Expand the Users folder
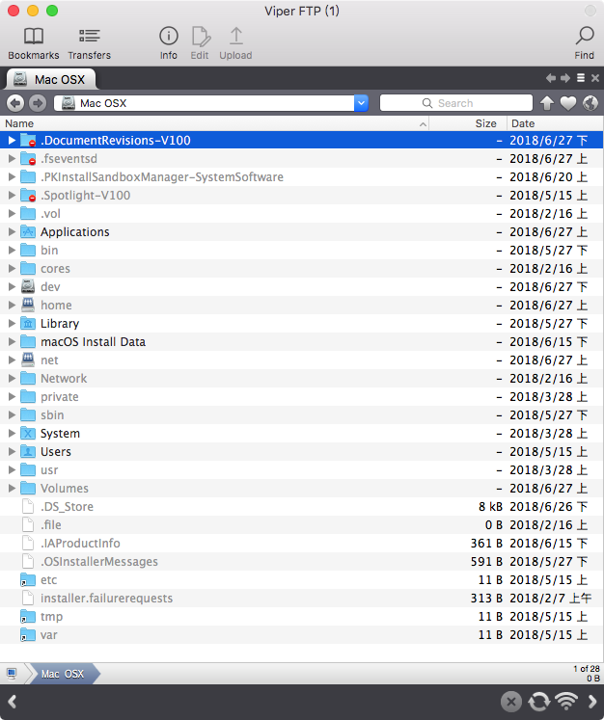The width and height of the screenshot is (604, 720). point(12,452)
